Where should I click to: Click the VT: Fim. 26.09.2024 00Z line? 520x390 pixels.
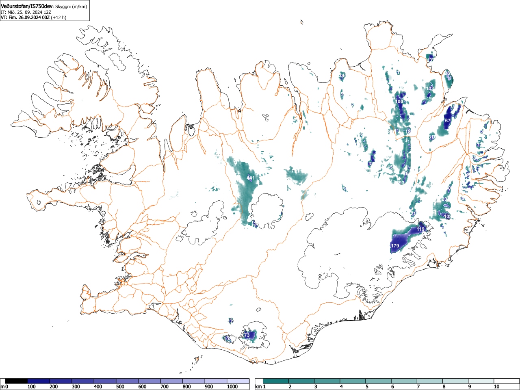(x=25, y=17)
